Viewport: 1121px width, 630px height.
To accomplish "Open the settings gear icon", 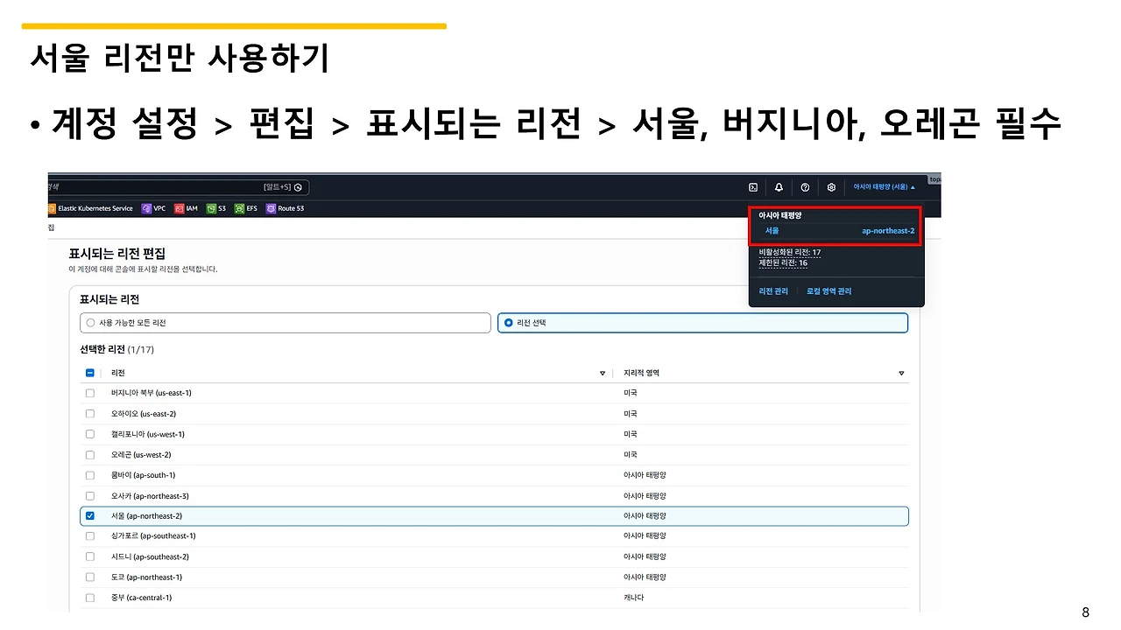I will [x=831, y=187].
